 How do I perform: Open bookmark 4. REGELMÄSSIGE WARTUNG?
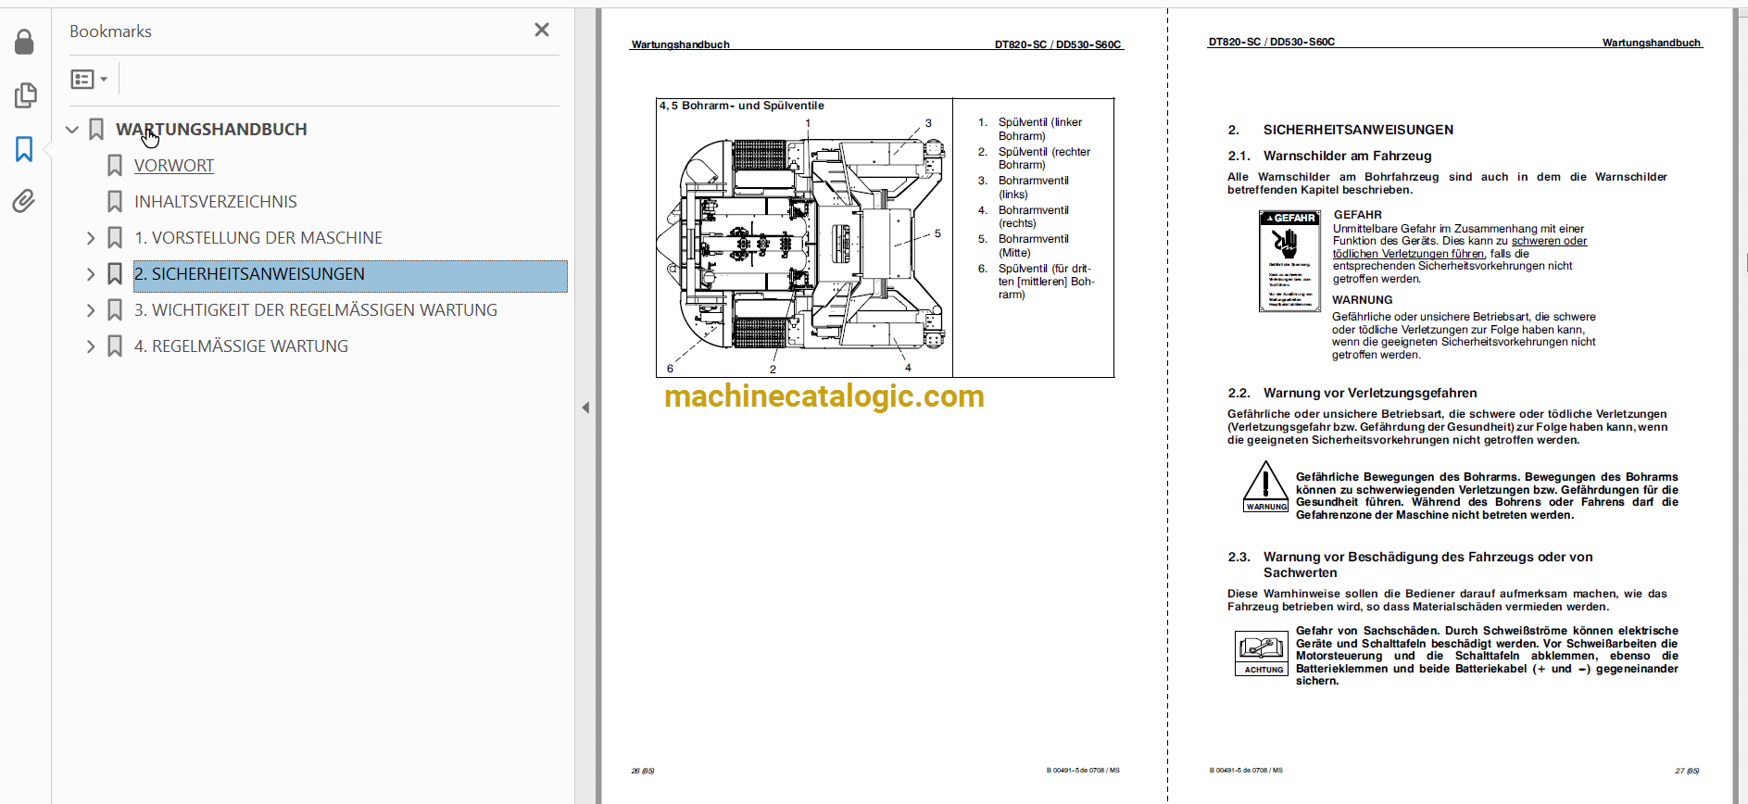pos(241,346)
